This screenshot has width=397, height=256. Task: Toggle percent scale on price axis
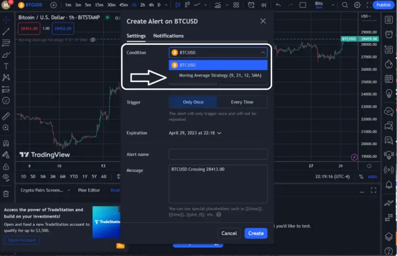361,177
